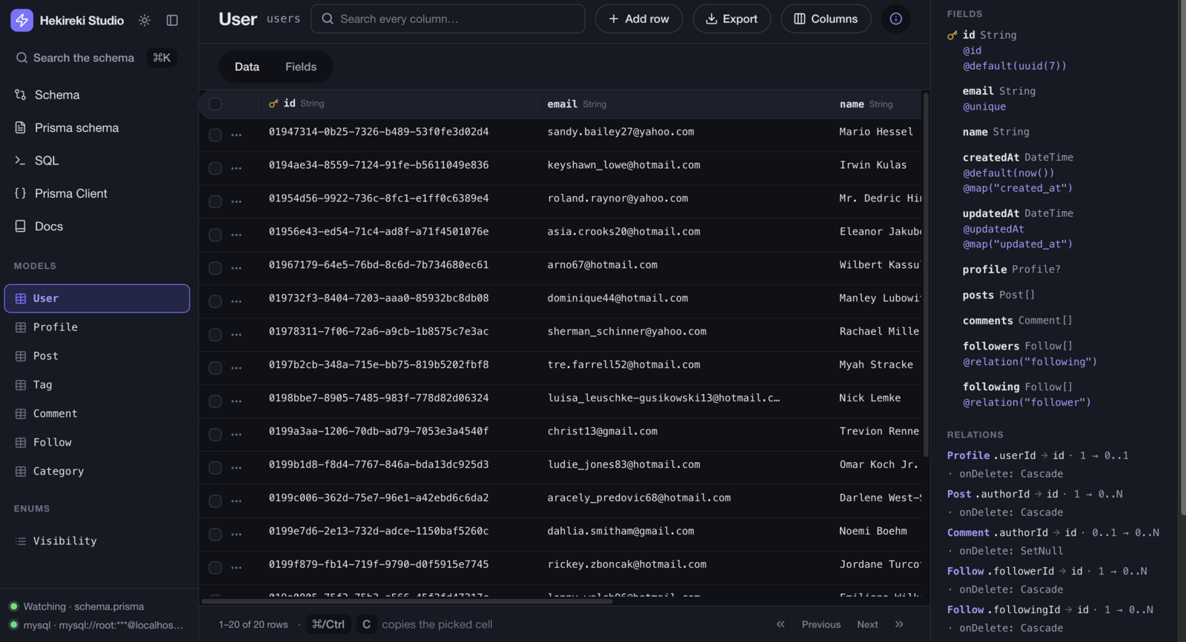This screenshot has height=642, width=1186.
Task: Switch to the Fields tab
Action: [301, 67]
